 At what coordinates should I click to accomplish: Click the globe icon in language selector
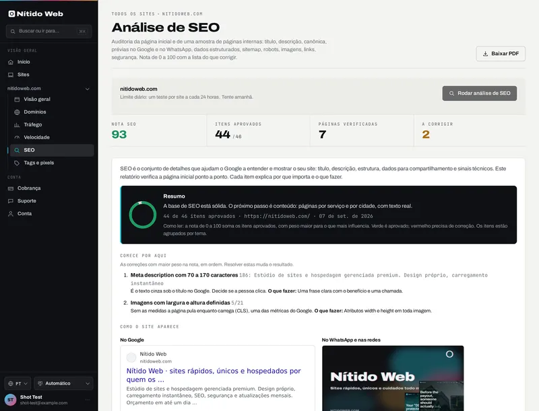pos(11,383)
